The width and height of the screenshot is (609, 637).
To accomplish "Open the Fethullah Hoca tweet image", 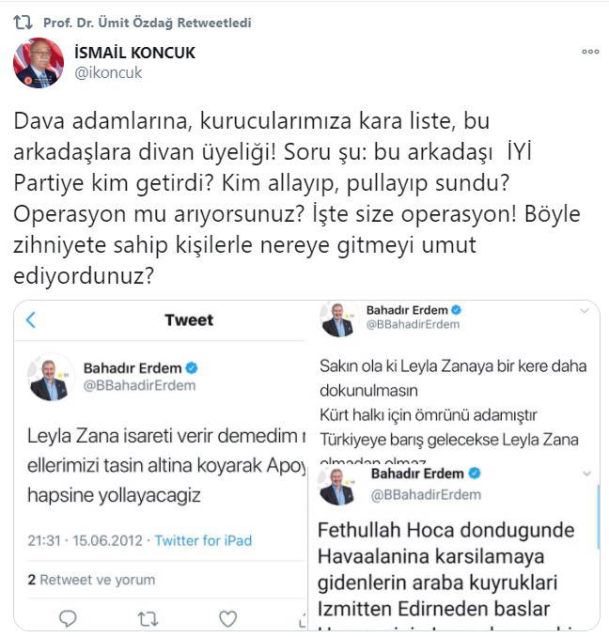I will [x=453, y=548].
